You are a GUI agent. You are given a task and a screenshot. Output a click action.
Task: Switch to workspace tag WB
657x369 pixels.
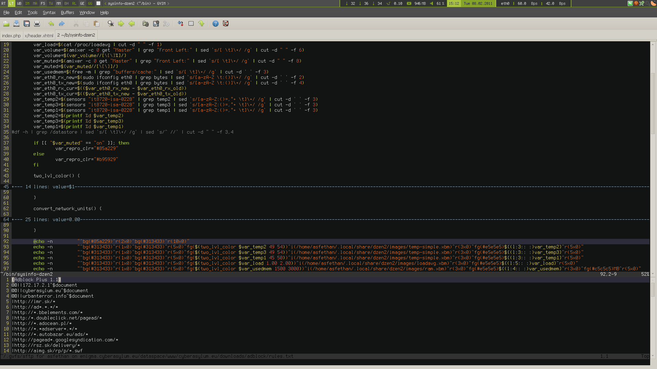[x=19, y=3]
